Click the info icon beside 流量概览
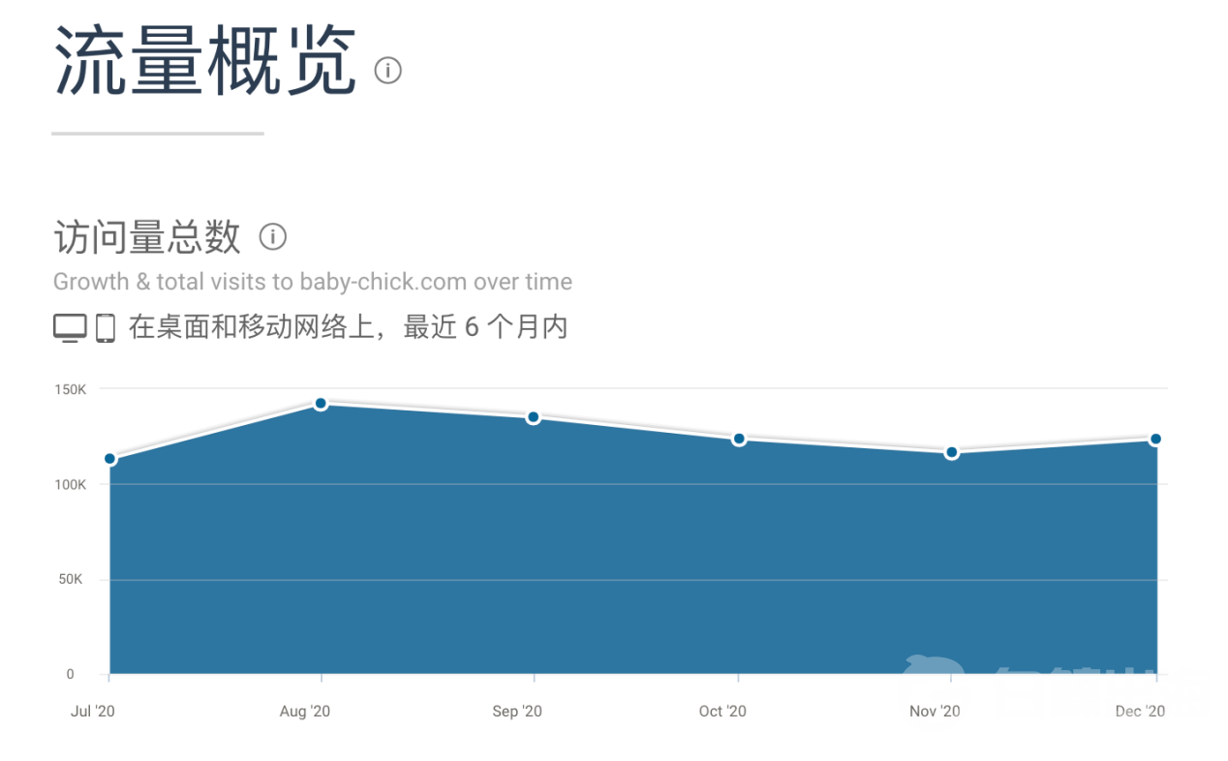Image resolution: width=1228 pixels, height=761 pixels. (x=387, y=71)
